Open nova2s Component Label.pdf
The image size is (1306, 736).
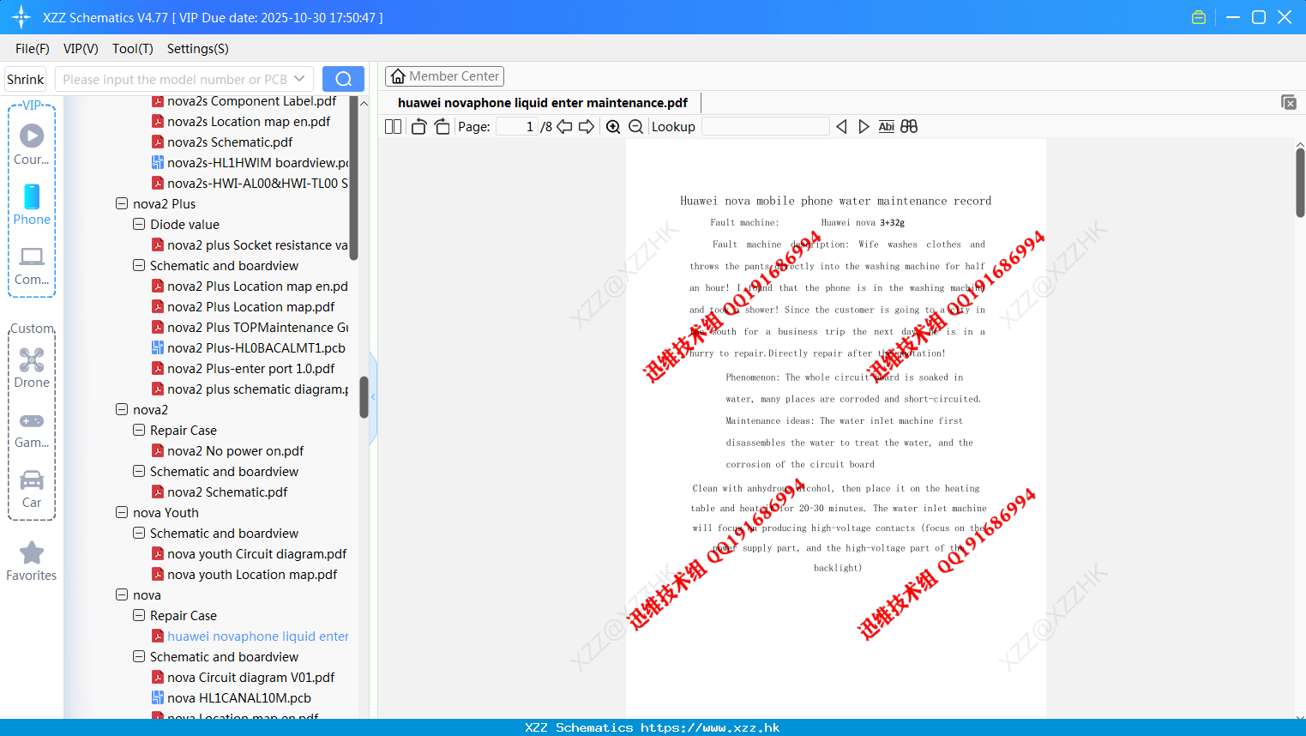[x=252, y=101]
